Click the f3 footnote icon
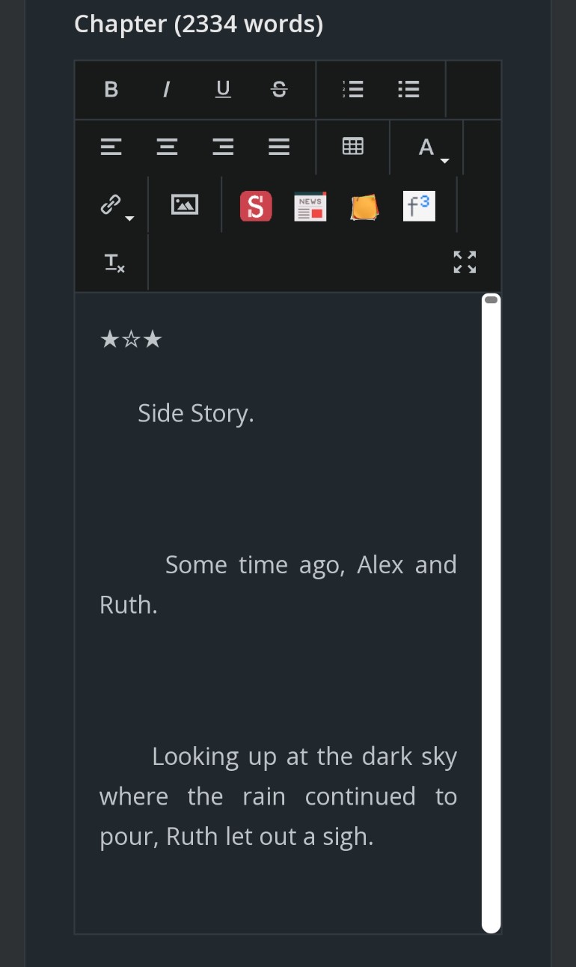This screenshot has height=967, width=576. [419, 206]
